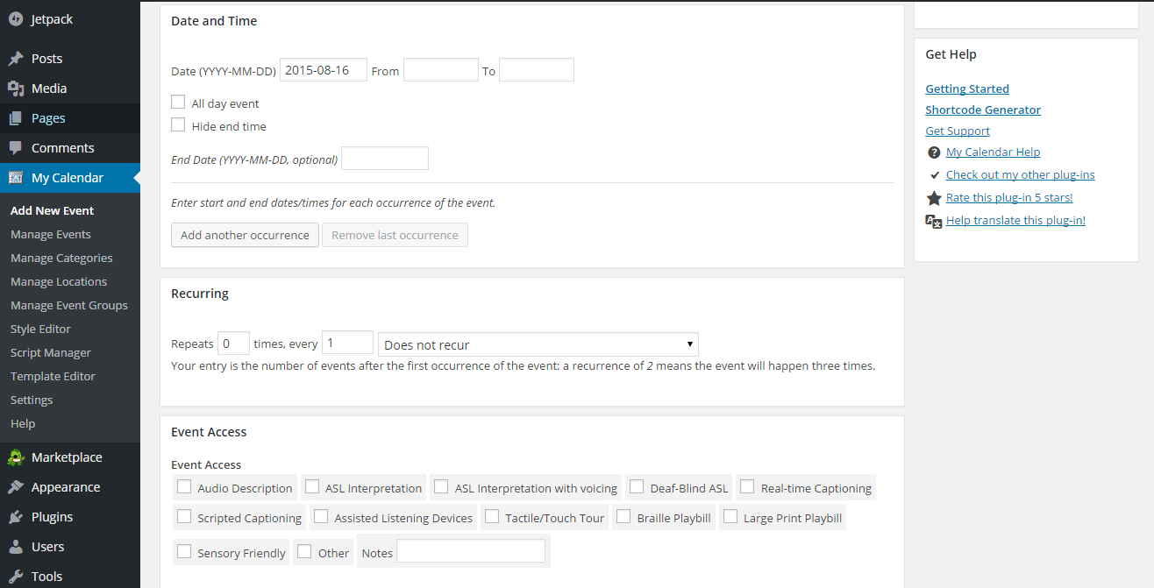Select the Deaf-Blind ASL checkbox

point(637,487)
